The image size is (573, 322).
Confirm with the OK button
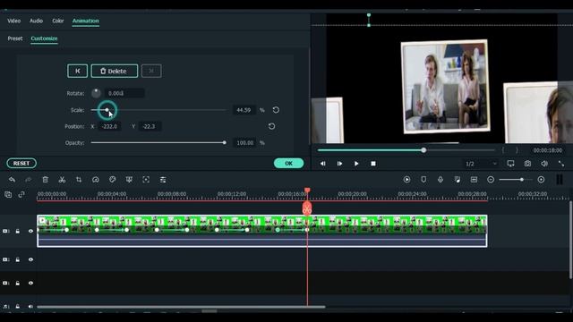coord(288,163)
